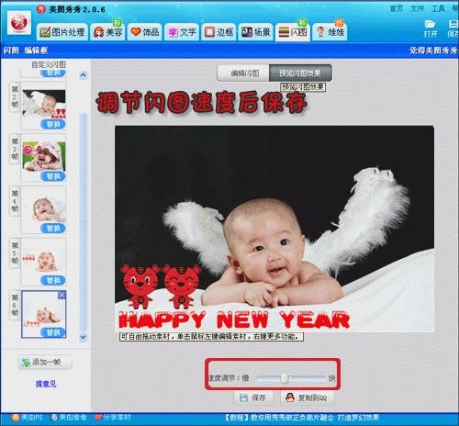
Task: Open 分享素材 in status bar
Action: coord(113,418)
